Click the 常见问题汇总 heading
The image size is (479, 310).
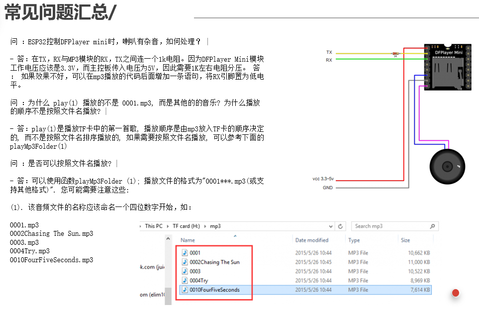61,12
